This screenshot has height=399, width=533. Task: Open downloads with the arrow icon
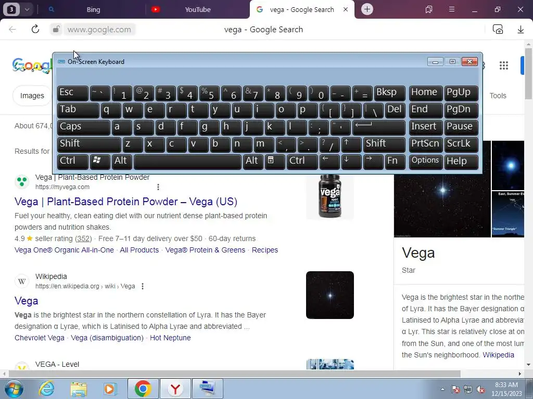(x=521, y=30)
